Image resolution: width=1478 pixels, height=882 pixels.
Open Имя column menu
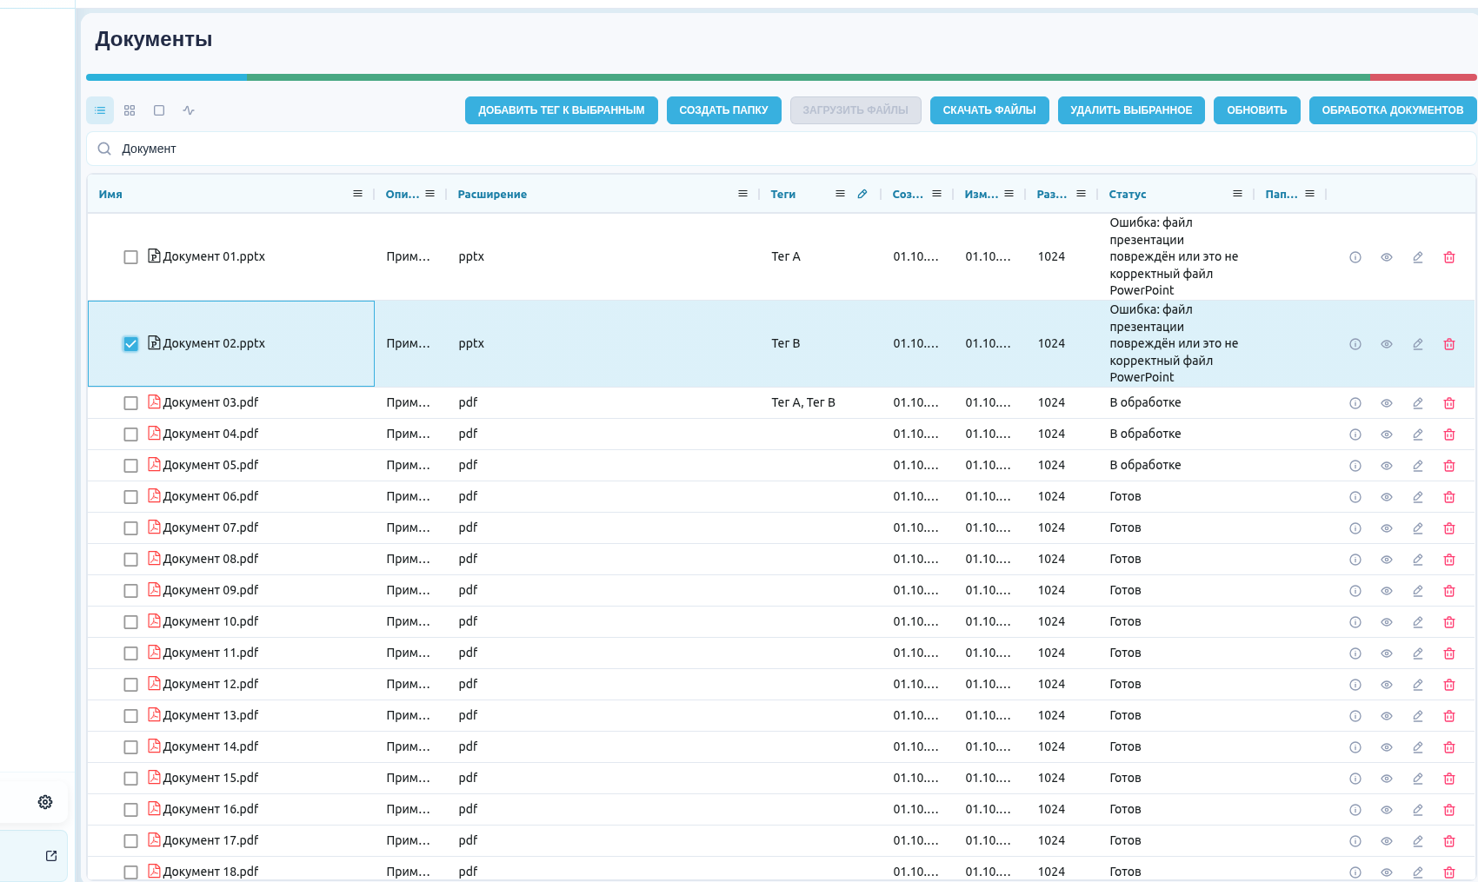pos(357,194)
